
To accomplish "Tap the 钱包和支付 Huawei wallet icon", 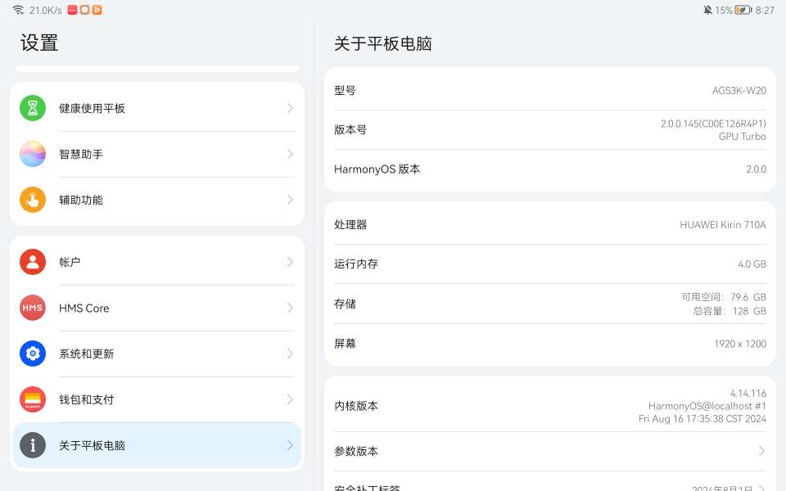I will coord(33,399).
